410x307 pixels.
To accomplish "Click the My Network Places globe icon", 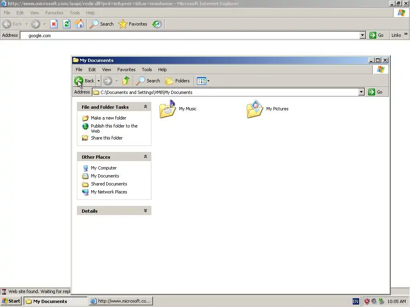I will pyautogui.click(x=85, y=192).
